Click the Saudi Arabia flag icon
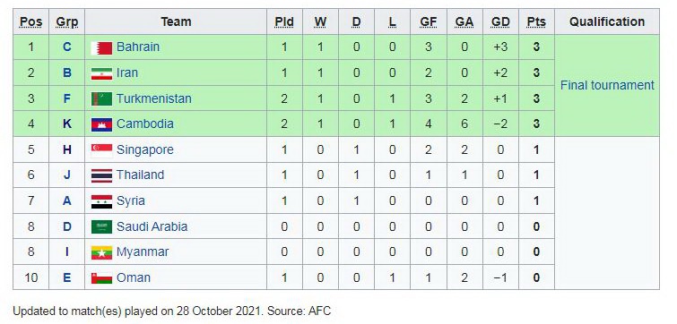The height and width of the screenshot is (324, 677). (x=101, y=227)
